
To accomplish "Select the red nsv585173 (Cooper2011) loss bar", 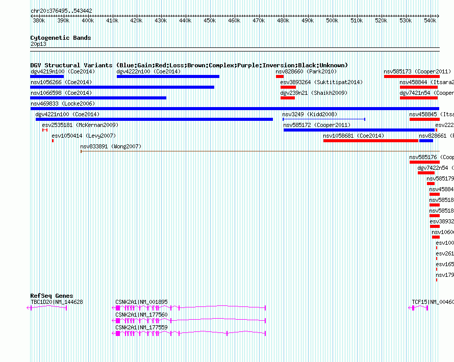I will coord(412,76).
